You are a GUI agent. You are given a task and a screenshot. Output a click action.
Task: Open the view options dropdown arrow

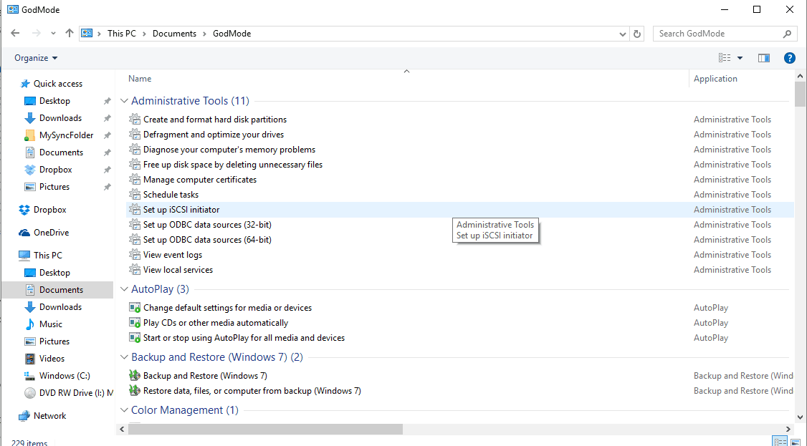(x=740, y=58)
